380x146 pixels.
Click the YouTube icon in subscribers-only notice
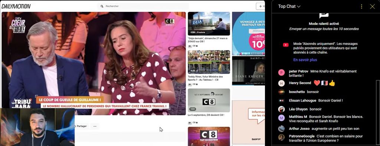coord(286,45)
